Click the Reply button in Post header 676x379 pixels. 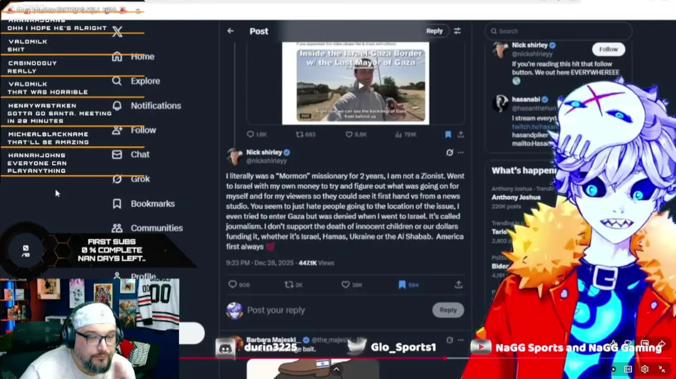tap(434, 31)
